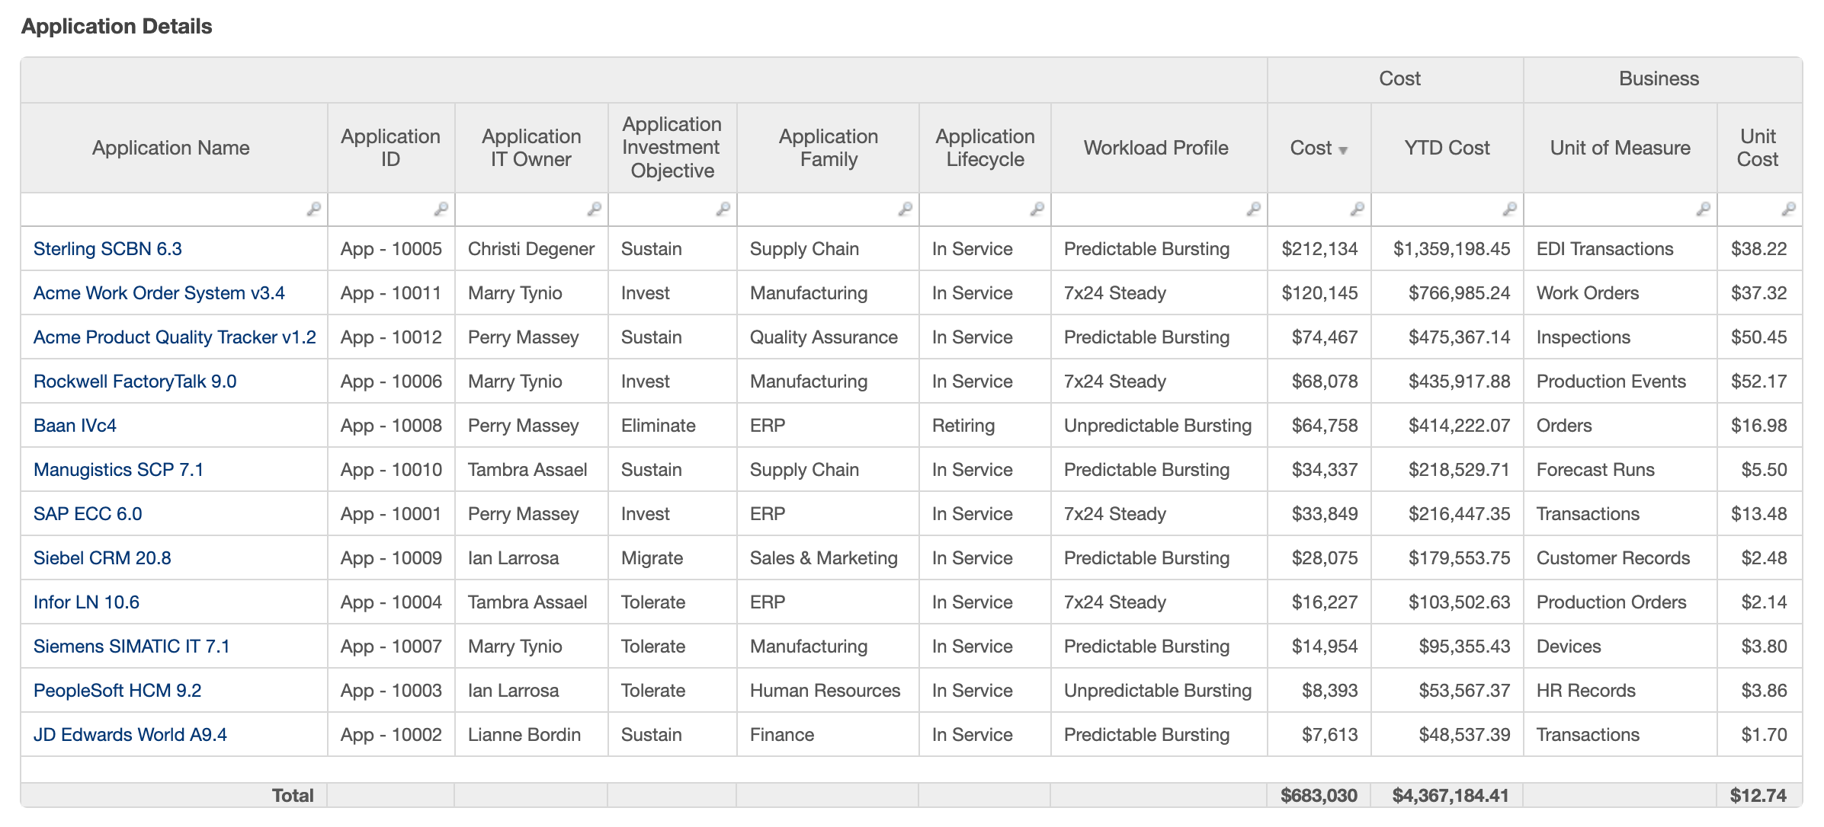Click the search icon under Application IT Owner
Screen dimensions: 1824x827
pos(594,209)
